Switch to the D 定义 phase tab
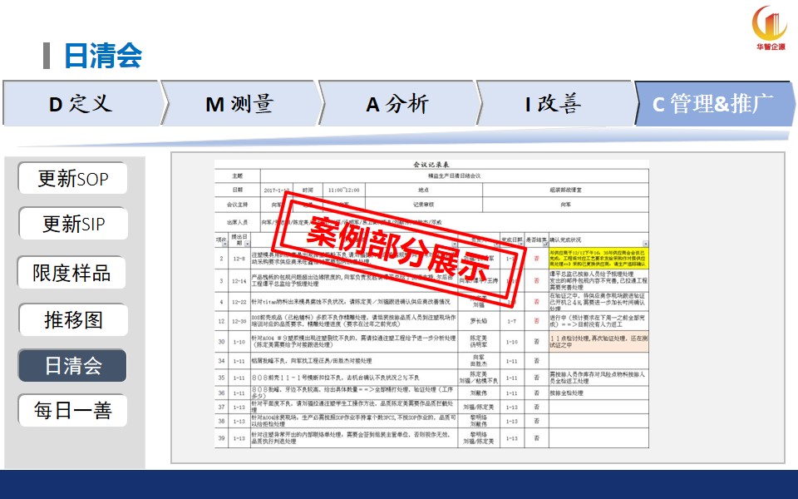 [x=81, y=104]
